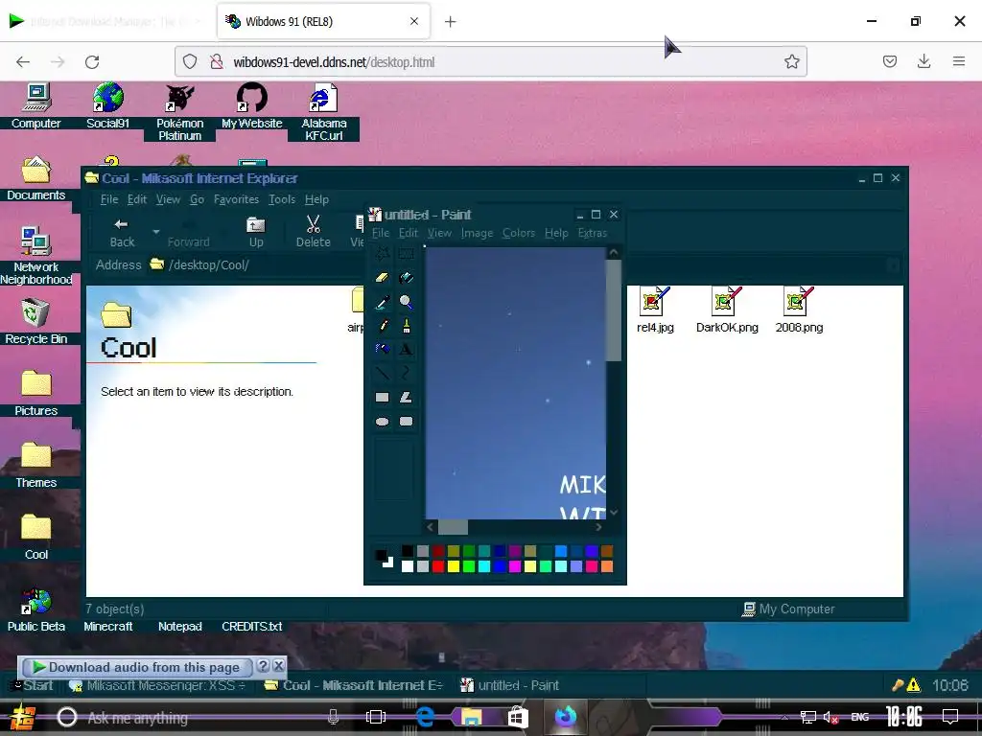Open the Themes folder on desktop
This screenshot has height=736, width=982.
35,465
